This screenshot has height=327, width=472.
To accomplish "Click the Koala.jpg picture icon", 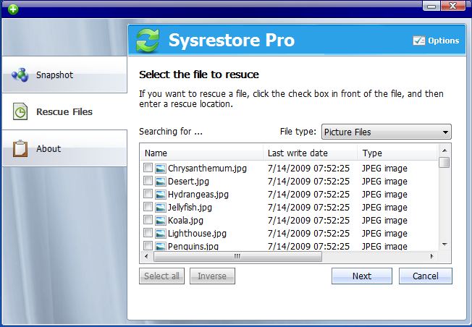I will point(161,221).
